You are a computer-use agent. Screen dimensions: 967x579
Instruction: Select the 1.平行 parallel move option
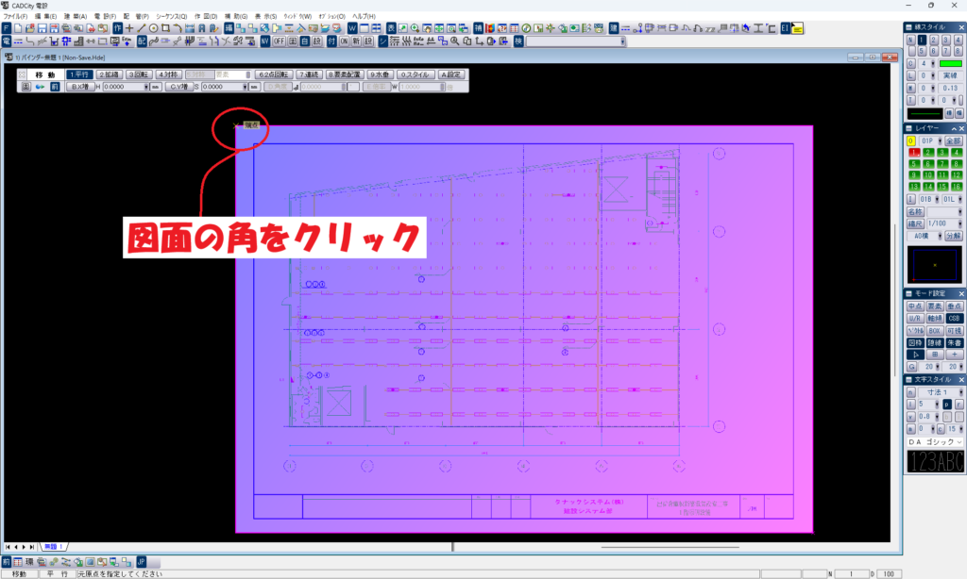pos(79,74)
